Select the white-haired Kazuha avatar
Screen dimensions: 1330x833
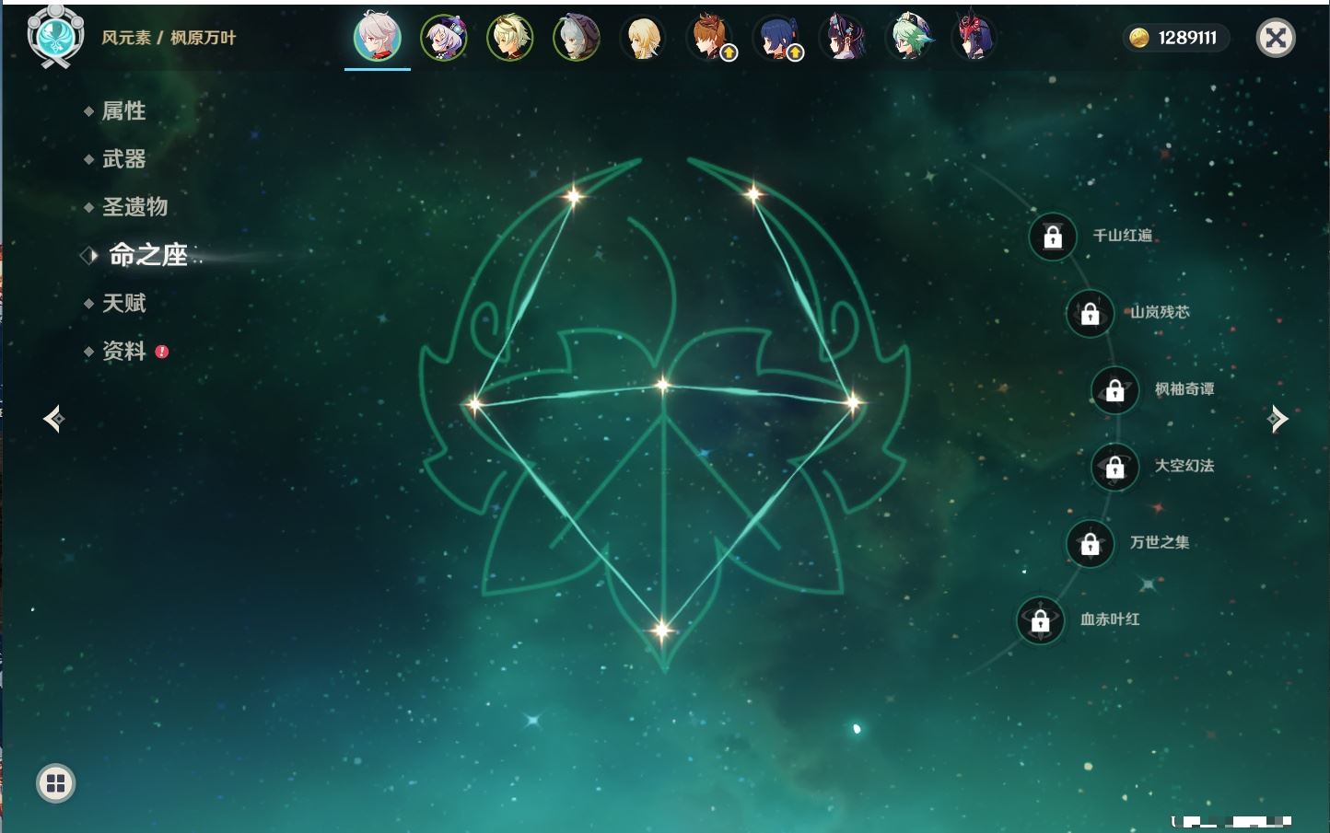pyautogui.click(x=378, y=38)
